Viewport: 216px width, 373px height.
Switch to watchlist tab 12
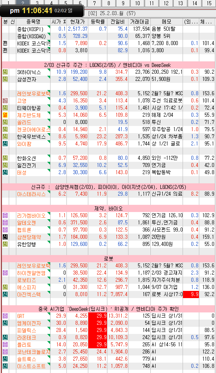(166, 3)
